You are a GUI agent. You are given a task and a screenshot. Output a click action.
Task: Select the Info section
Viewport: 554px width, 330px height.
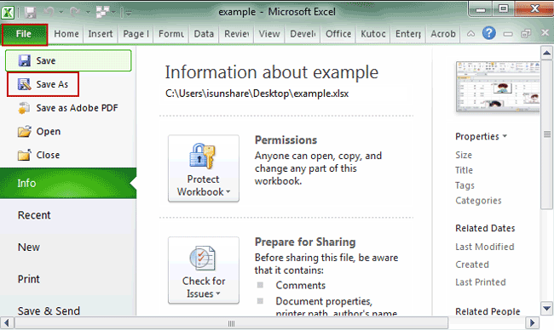pyautogui.click(x=68, y=183)
